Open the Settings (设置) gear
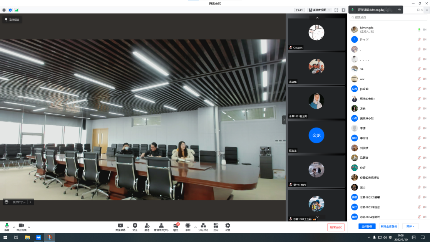Image resolution: width=430 pixels, height=242 pixels. tap(228, 227)
